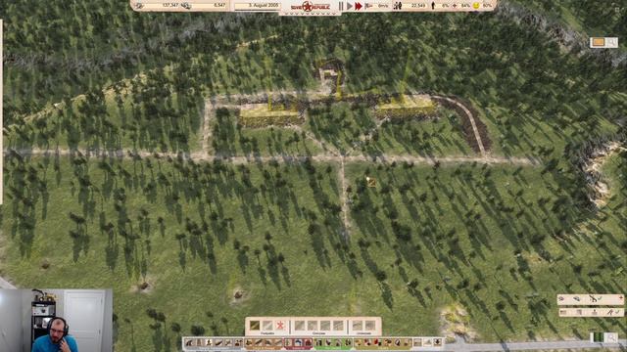This screenshot has height=352, width=627.
Task: Click the last icon in the green toolbar group
Action: click(349, 342)
